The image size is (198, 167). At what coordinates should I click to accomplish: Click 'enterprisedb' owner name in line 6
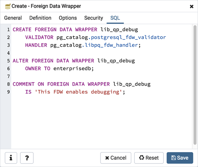72,68
